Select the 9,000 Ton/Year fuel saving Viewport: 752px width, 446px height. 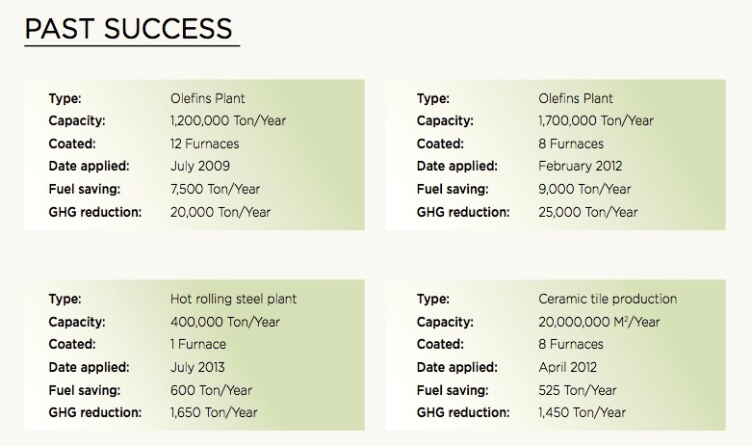[x=584, y=189]
